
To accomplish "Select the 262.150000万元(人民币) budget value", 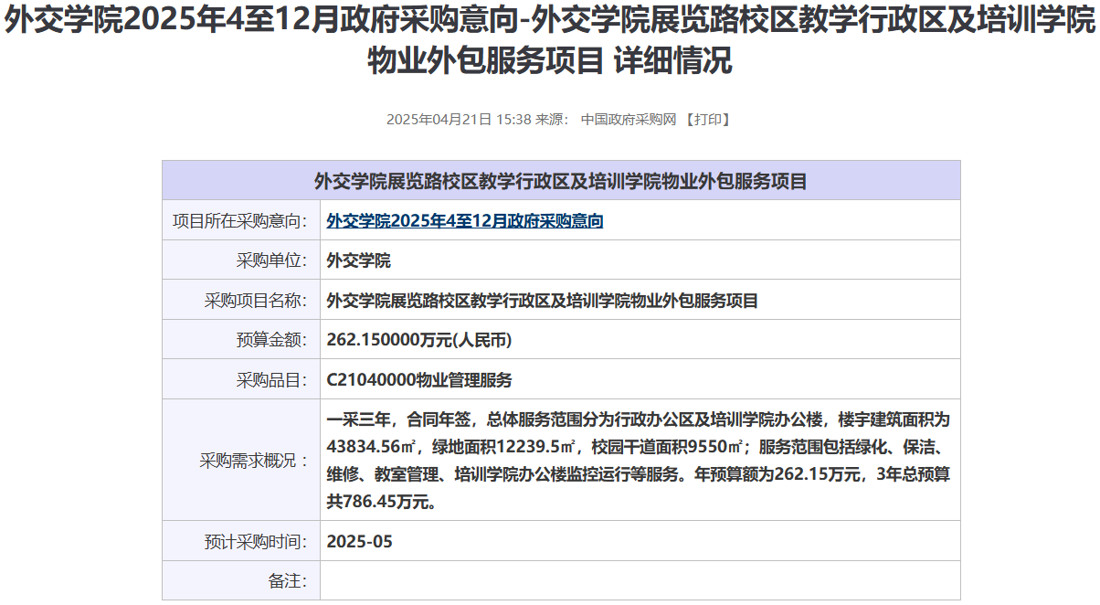I will pos(418,340).
